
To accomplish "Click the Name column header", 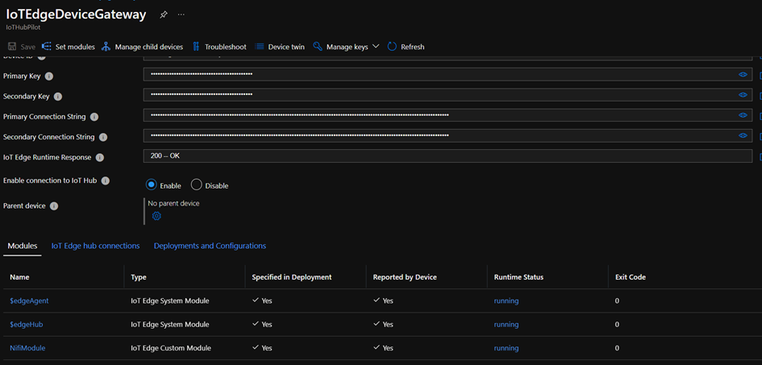I will point(19,277).
